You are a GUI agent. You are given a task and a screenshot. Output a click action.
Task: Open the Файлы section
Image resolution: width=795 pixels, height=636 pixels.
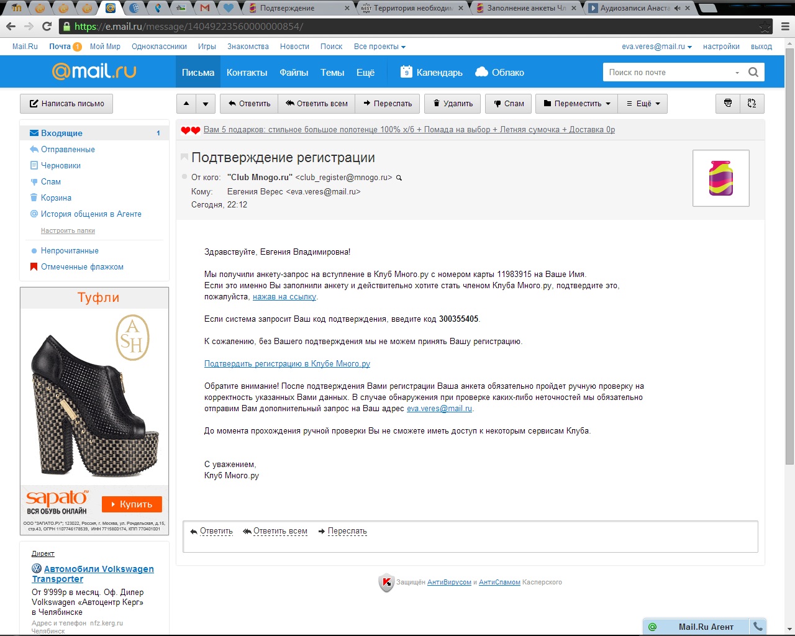coord(294,72)
